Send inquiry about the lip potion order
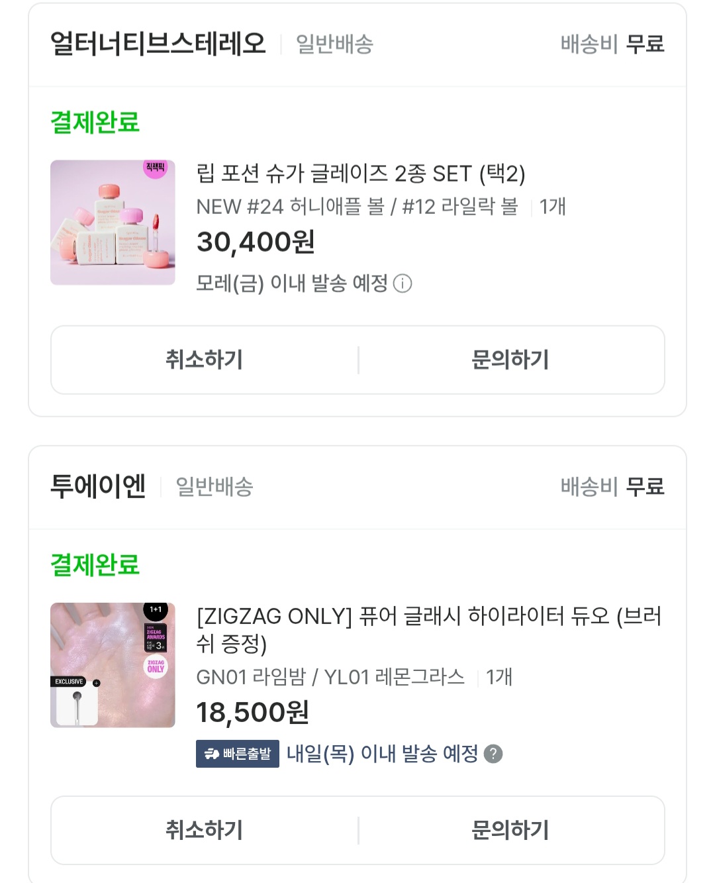The image size is (715, 883). click(x=510, y=360)
